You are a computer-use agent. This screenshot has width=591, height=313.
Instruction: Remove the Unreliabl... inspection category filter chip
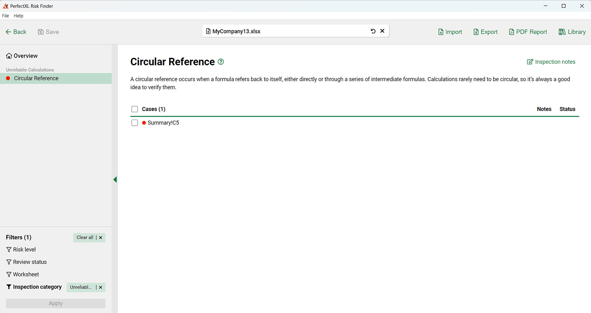pos(101,287)
